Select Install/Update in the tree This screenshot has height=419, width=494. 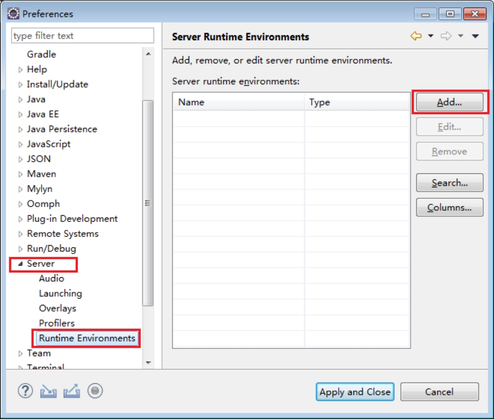tap(57, 84)
